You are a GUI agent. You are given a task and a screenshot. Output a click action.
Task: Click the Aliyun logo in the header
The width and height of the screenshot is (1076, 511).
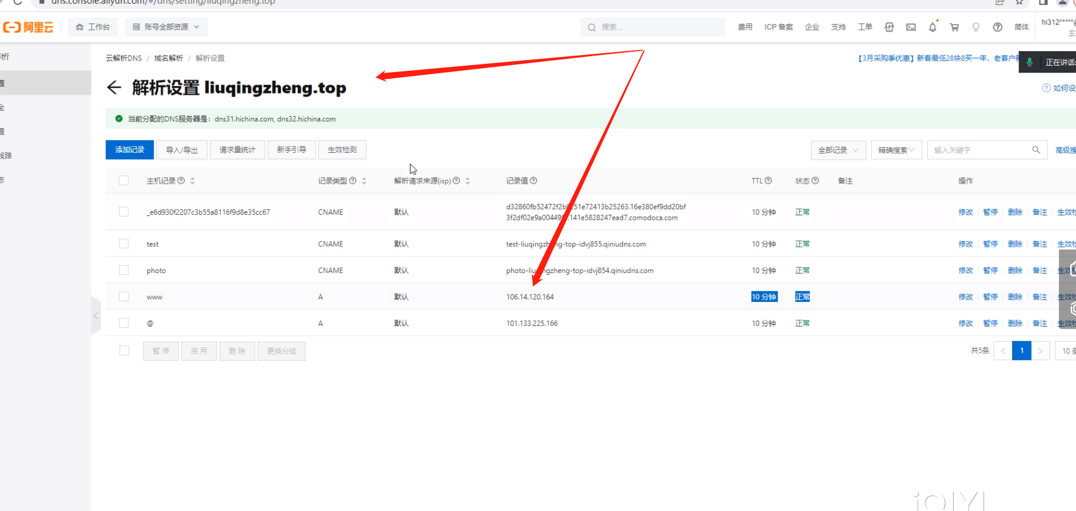(28, 27)
